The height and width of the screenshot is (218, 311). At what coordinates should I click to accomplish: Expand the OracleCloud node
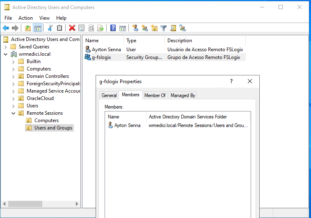point(13,98)
